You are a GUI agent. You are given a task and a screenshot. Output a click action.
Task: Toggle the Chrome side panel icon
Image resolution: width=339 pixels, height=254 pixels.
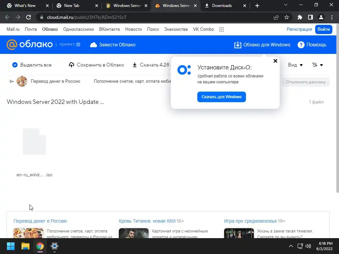[x=311, y=17]
